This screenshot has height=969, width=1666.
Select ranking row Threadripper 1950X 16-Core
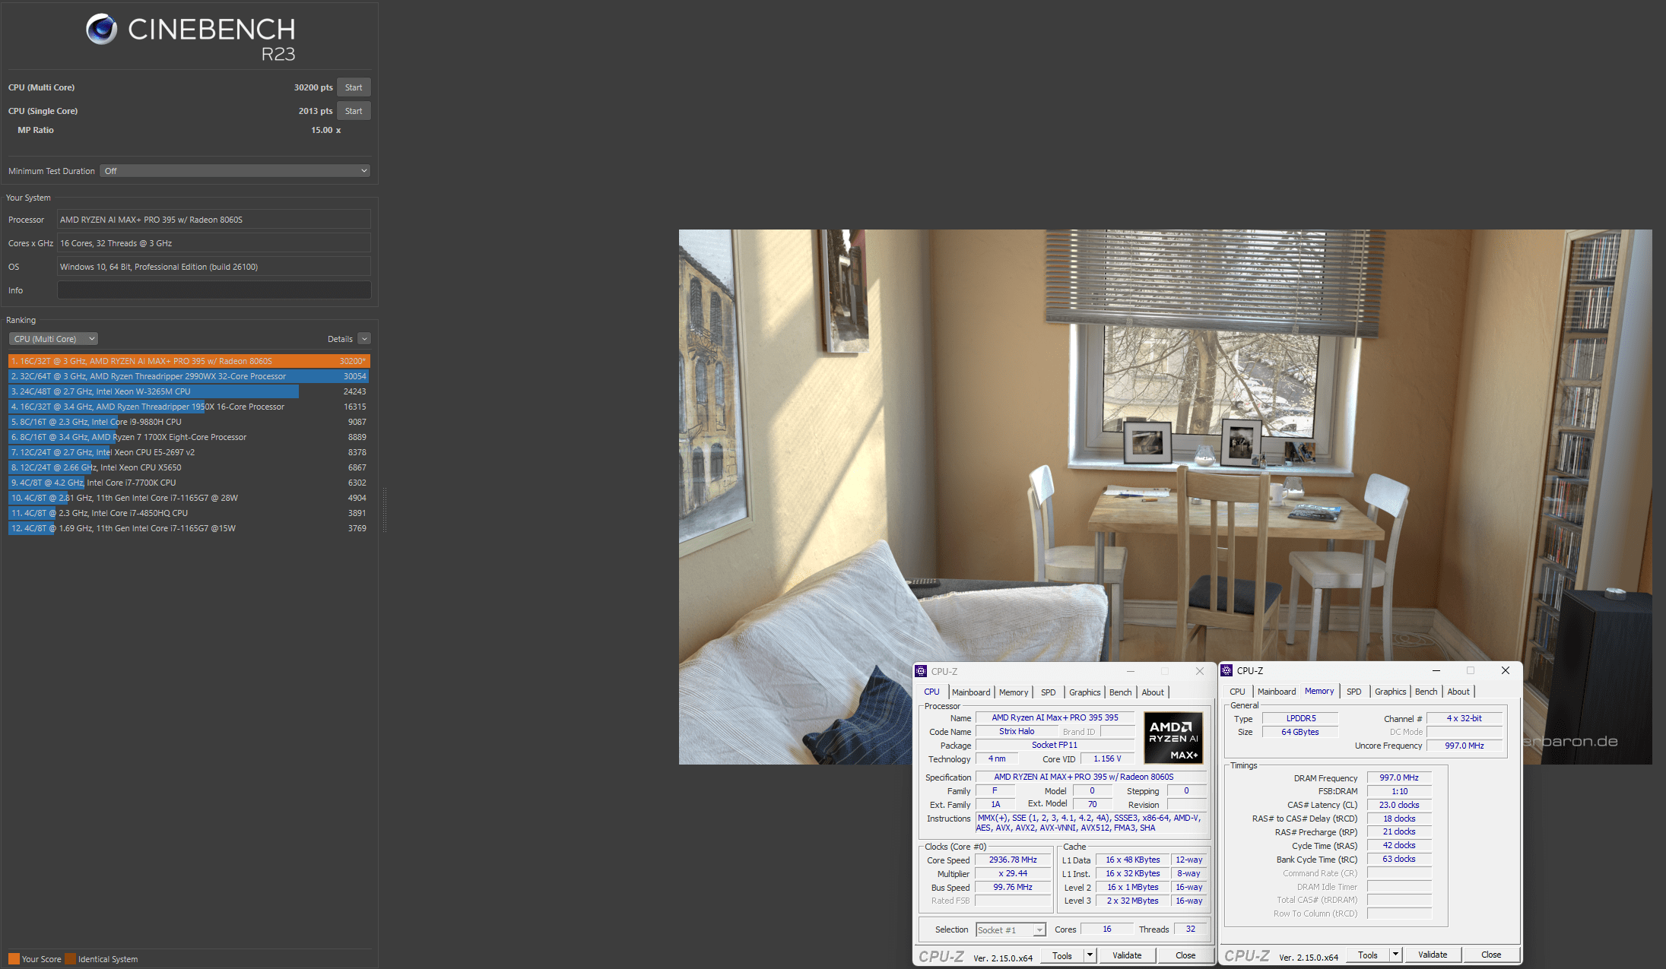pyautogui.click(x=189, y=407)
